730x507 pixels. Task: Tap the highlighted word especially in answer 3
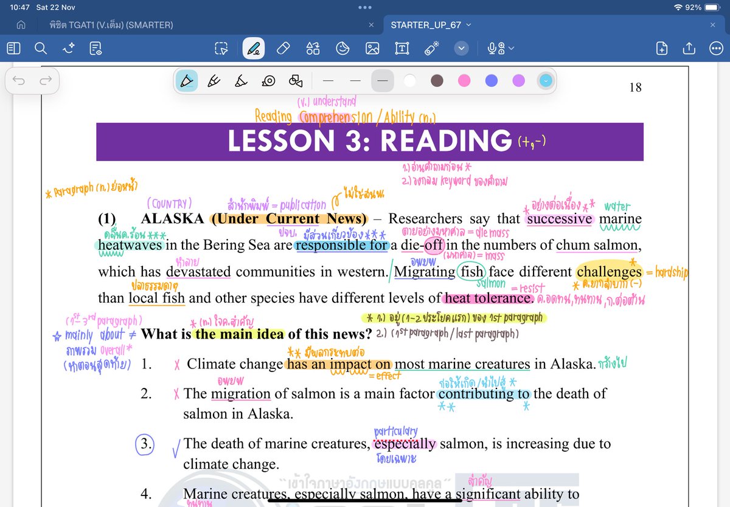[x=405, y=444]
